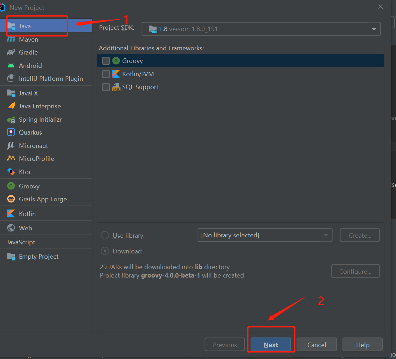Click the Kotlin/JVM framework icon
This screenshot has height=359, width=396.
tap(116, 74)
